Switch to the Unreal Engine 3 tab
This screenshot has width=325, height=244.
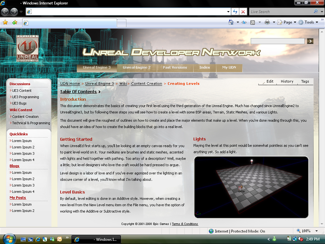97,68
